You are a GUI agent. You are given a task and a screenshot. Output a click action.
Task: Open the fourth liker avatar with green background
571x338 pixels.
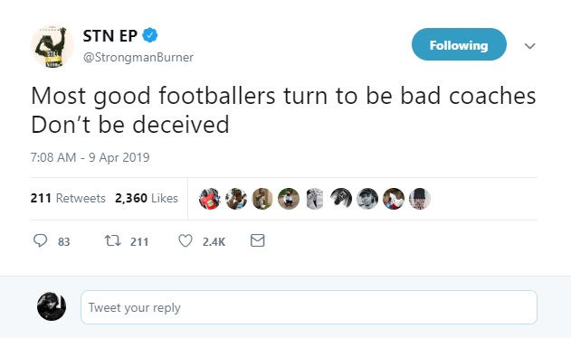click(289, 199)
